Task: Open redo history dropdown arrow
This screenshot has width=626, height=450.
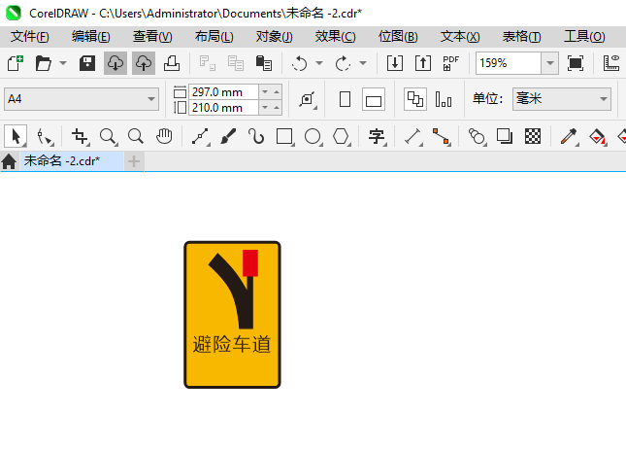Action: click(x=363, y=63)
